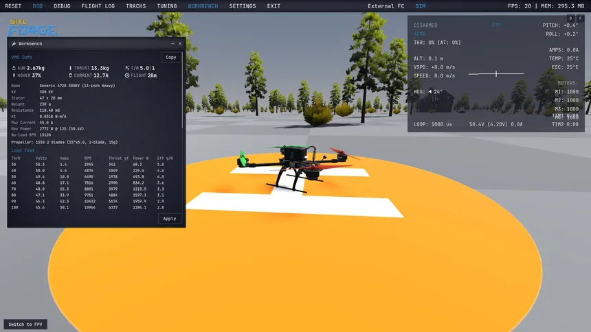
Task: Click the '50.4V (4.20V) 0.0A' battery readout
Action: click(496, 124)
